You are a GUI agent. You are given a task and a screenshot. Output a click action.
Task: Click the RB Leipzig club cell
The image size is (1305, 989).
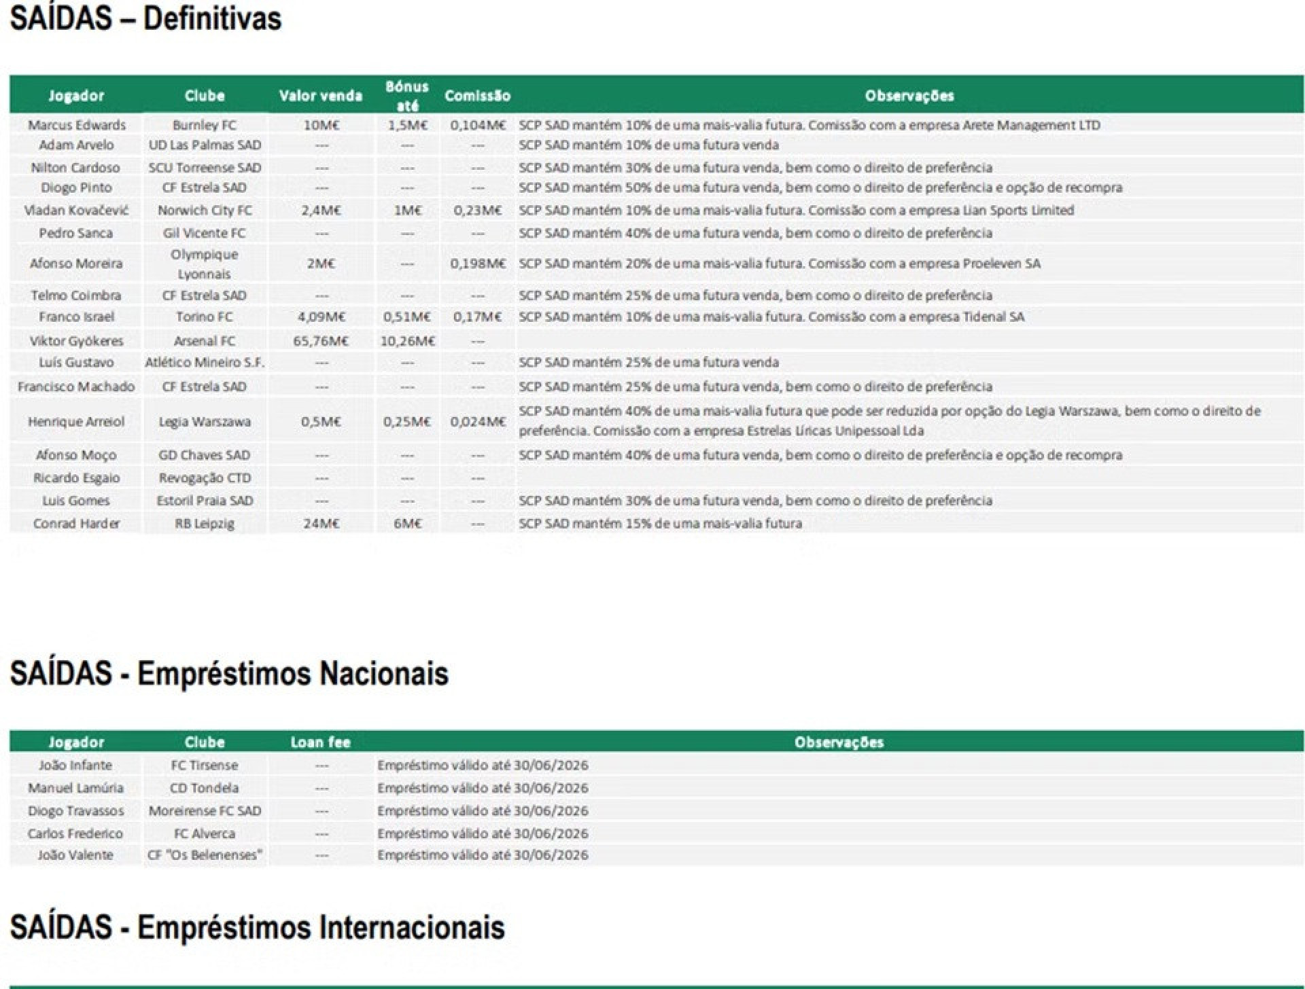click(x=204, y=524)
